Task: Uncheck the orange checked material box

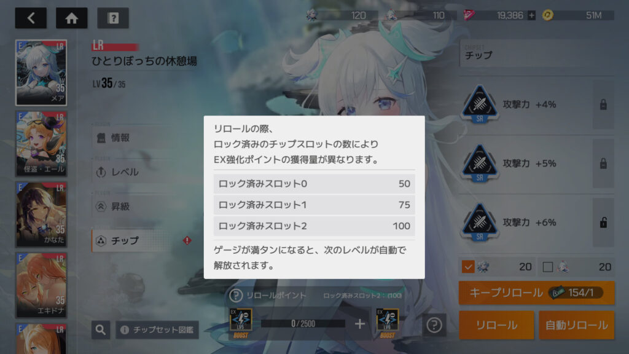Action: [x=467, y=267]
